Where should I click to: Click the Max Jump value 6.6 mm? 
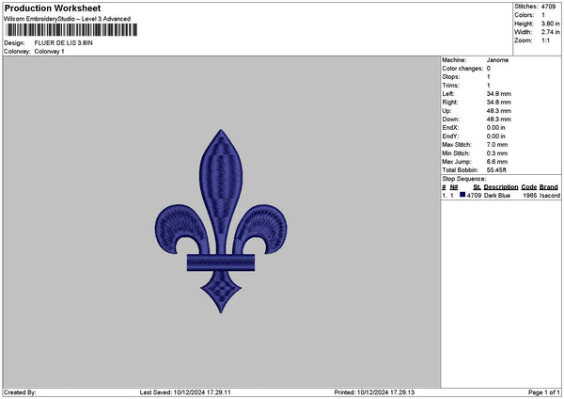(x=497, y=162)
